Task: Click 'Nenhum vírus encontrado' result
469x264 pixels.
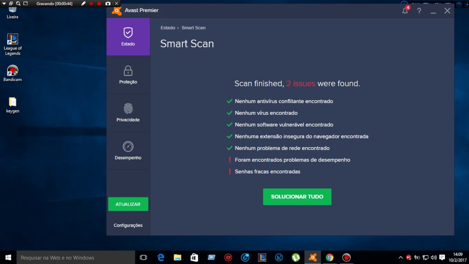Action: (x=266, y=113)
